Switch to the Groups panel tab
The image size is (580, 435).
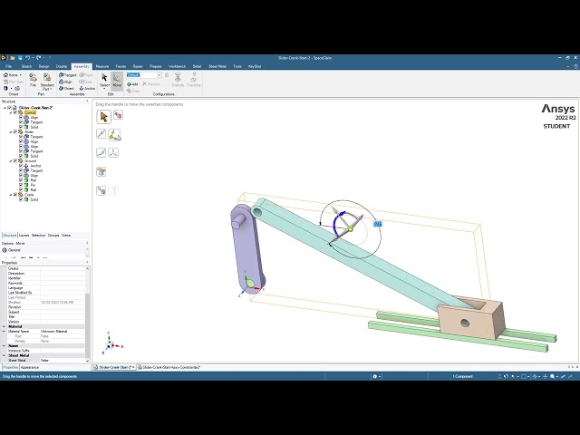pyautogui.click(x=53, y=236)
